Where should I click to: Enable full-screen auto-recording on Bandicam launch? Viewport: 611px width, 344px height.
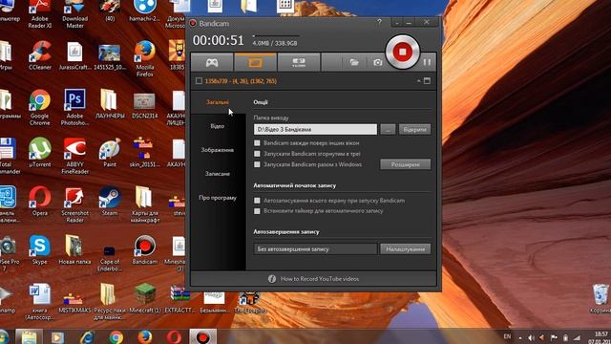tap(257, 201)
